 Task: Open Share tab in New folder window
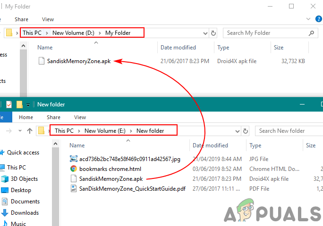(53, 117)
